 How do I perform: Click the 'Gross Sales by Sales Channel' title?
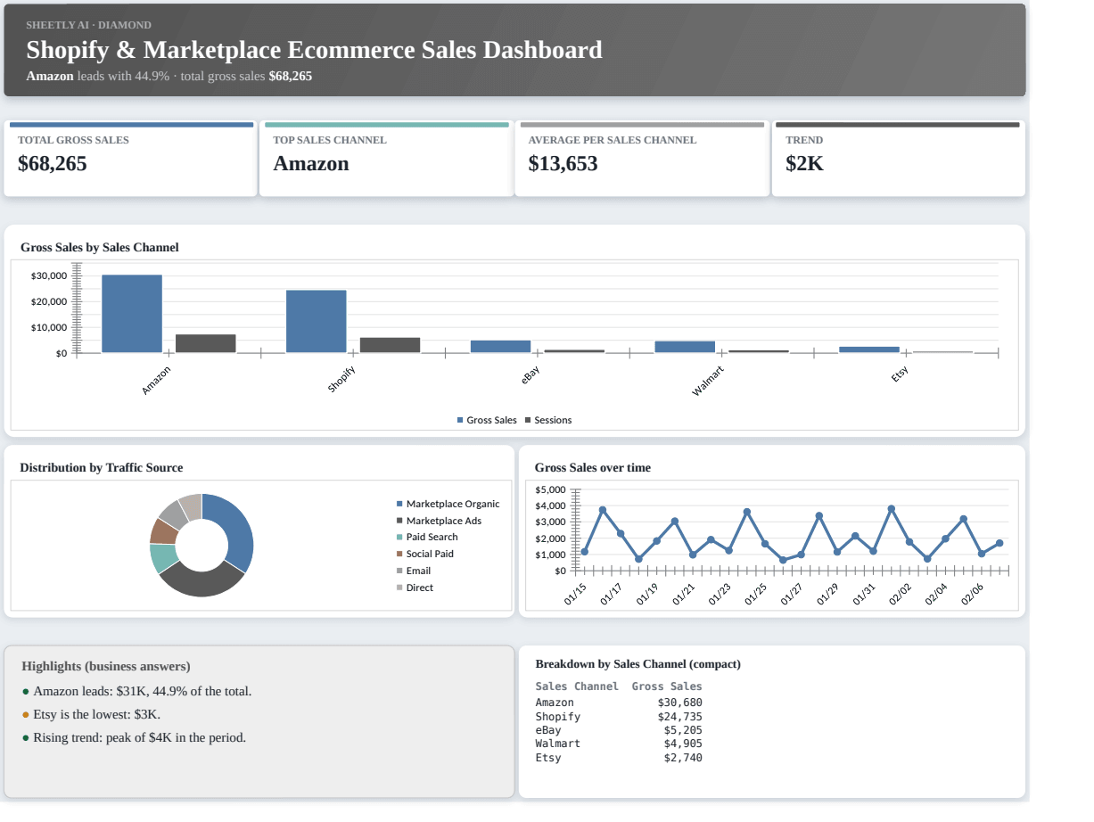[99, 248]
